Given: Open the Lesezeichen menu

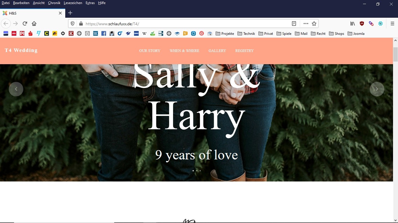Looking at the screenshot, I should 73,3.
